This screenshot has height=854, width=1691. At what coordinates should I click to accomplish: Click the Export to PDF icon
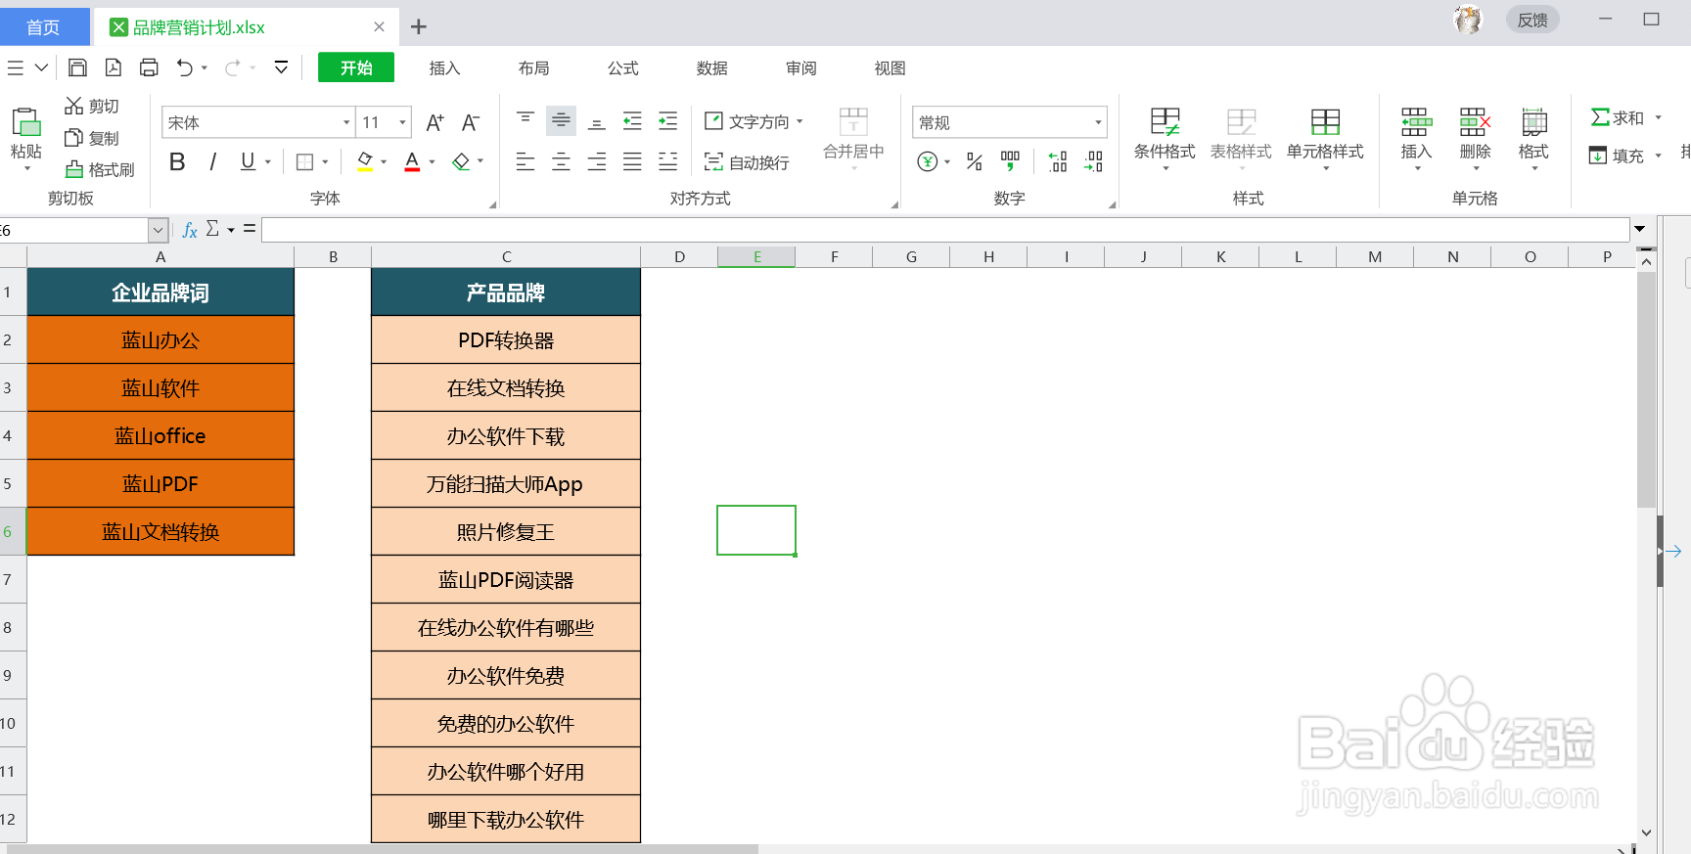pyautogui.click(x=114, y=67)
